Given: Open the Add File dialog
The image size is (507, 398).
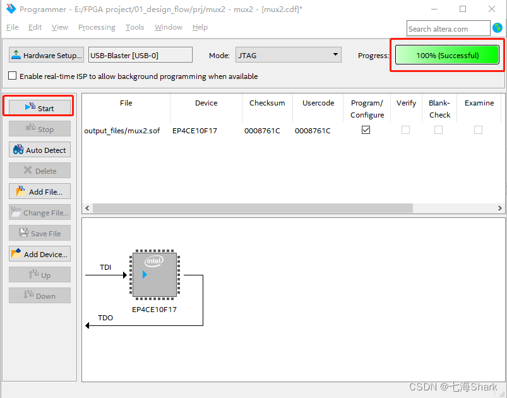Looking at the screenshot, I should coord(39,191).
